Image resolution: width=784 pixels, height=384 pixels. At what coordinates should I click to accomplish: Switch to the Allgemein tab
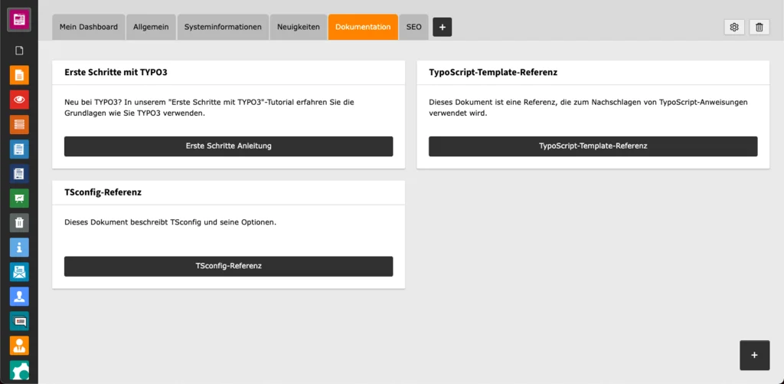(151, 27)
